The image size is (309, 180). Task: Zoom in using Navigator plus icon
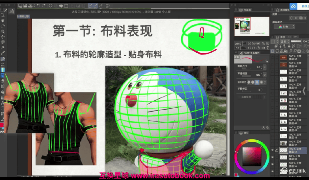click(x=253, y=44)
